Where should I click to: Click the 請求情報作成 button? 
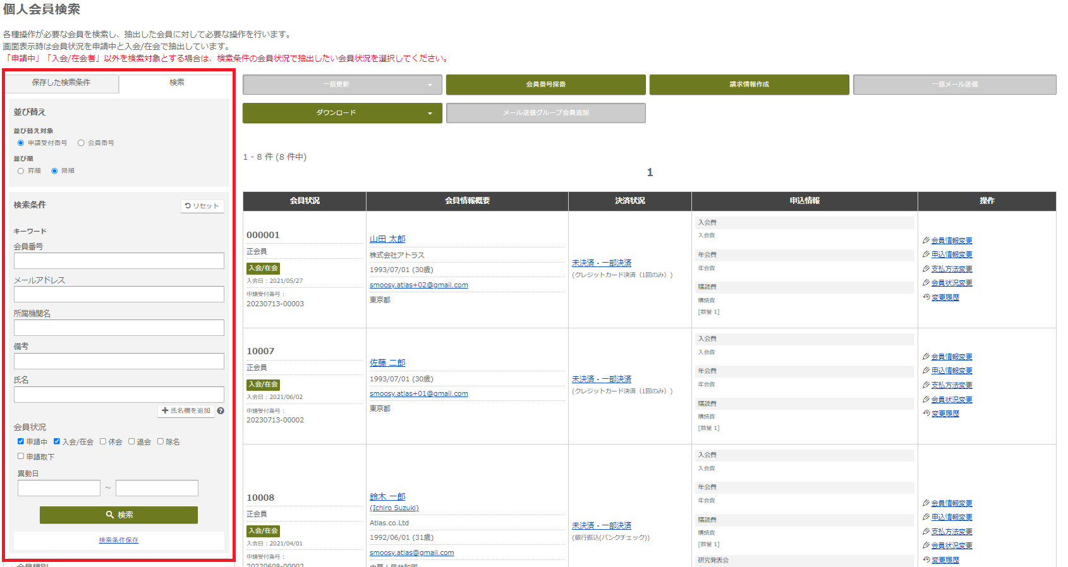(x=749, y=85)
